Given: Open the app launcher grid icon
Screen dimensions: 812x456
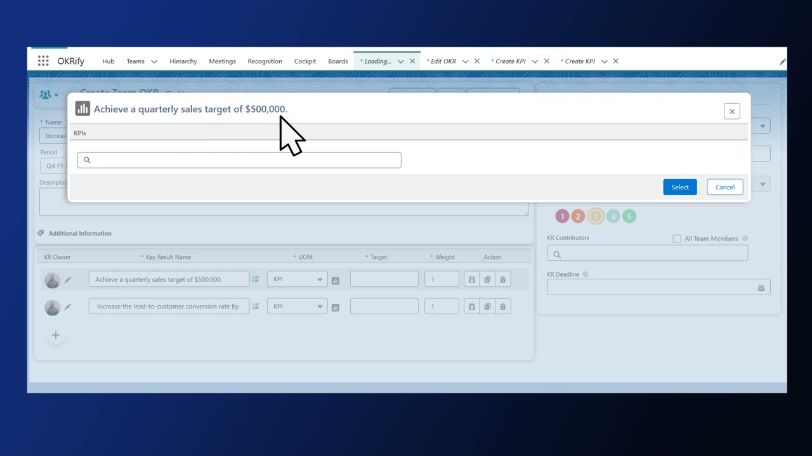Looking at the screenshot, I should tap(43, 61).
